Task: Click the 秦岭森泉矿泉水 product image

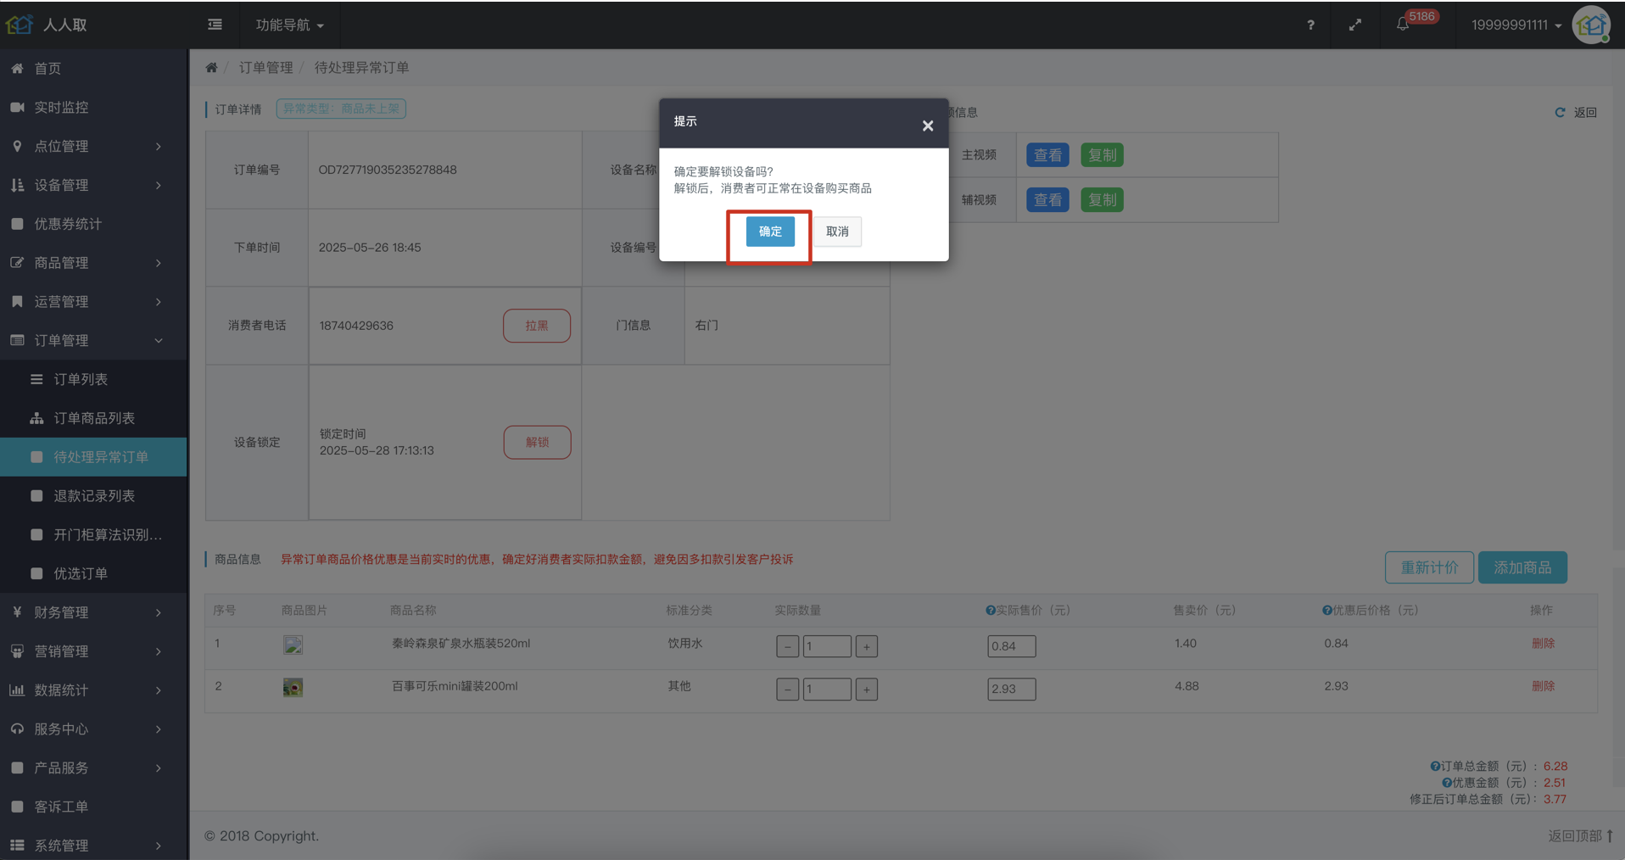Action: click(x=293, y=645)
